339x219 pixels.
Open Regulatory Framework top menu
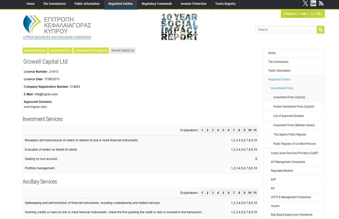tap(157, 4)
